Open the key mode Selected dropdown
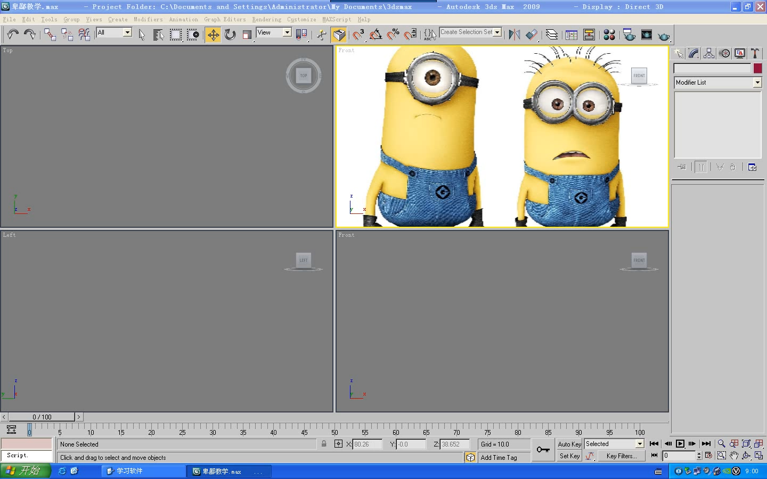This screenshot has width=767, height=479. click(x=640, y=444)
